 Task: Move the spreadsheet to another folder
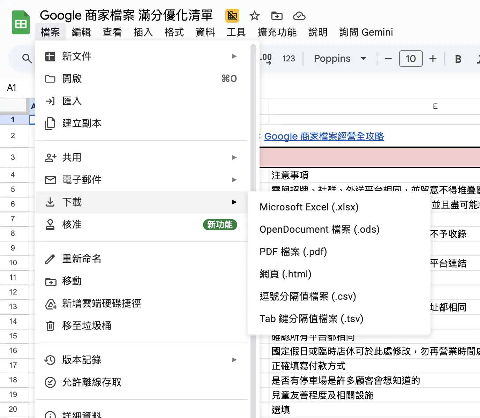(277, 16)
